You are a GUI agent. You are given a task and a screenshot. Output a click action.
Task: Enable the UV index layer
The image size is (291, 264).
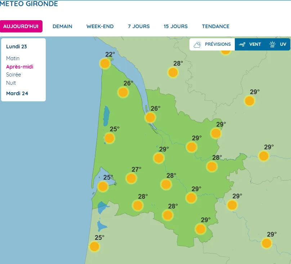point(278,44)
